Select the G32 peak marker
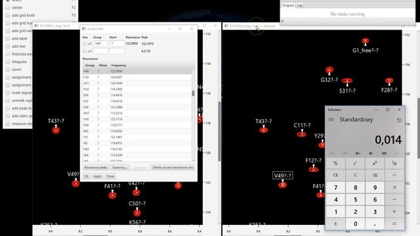Image resolution: width=420 pixels, height=236 pixels. click(x=329, y=70)
